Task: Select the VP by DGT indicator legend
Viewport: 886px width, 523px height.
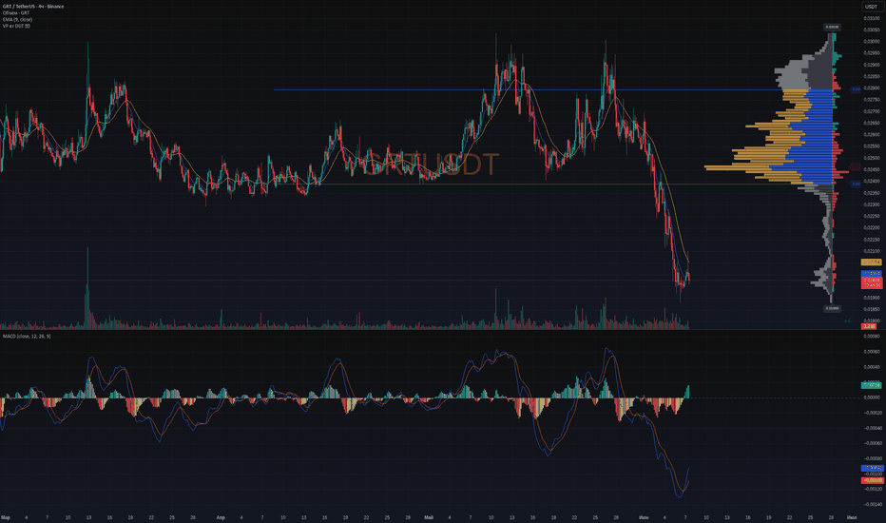Action: click(16, 26)
